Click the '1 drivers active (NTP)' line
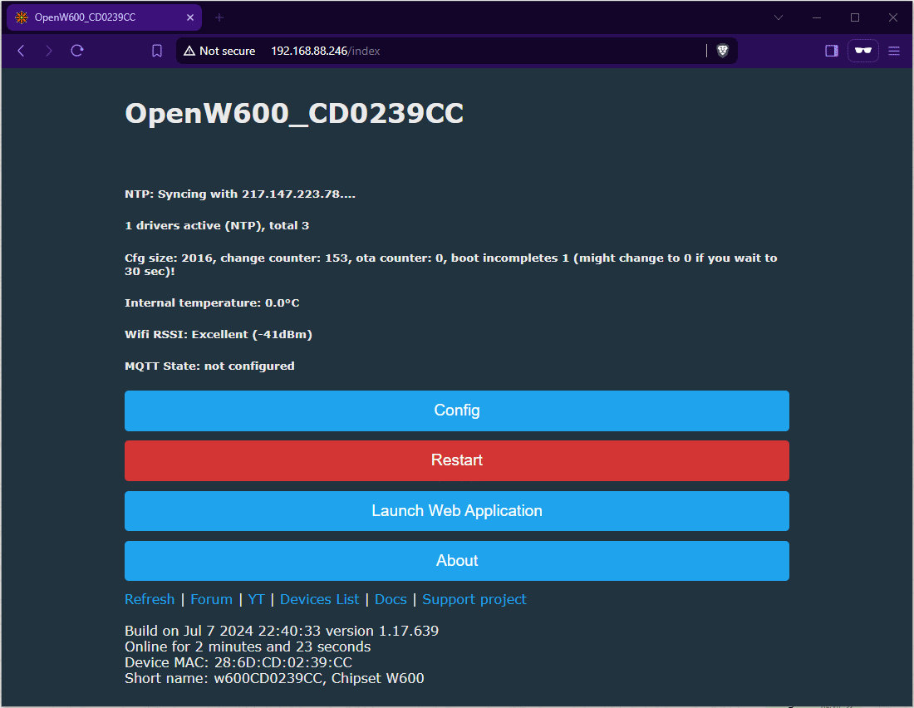Viewport: 914px width, 708px height. (x=217, y=226)
